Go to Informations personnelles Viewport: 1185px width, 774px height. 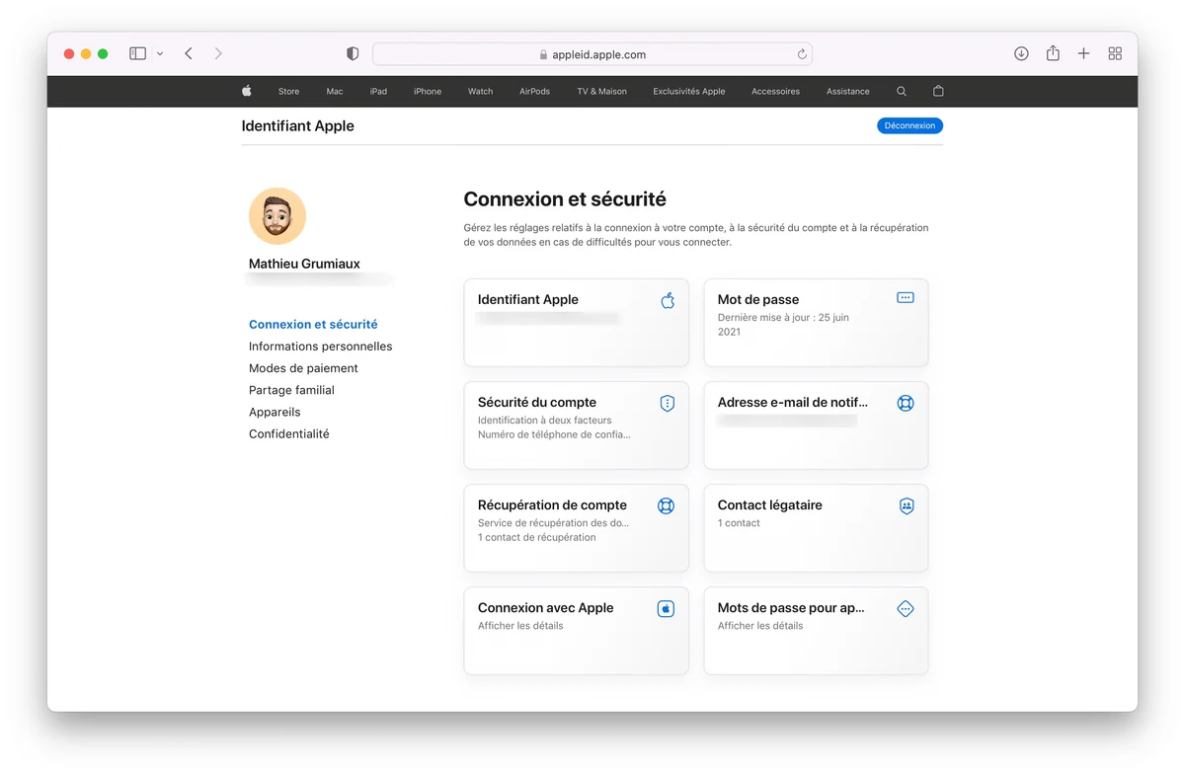[321, 347]
